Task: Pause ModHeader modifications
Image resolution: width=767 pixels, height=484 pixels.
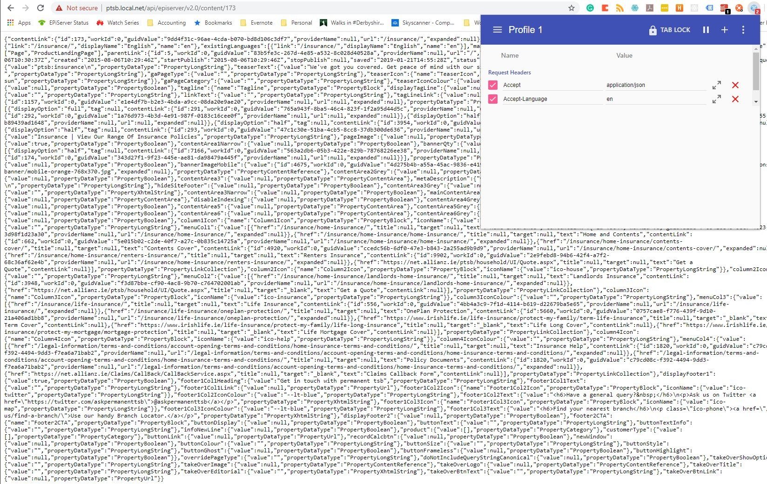Action: coord(706,30)
